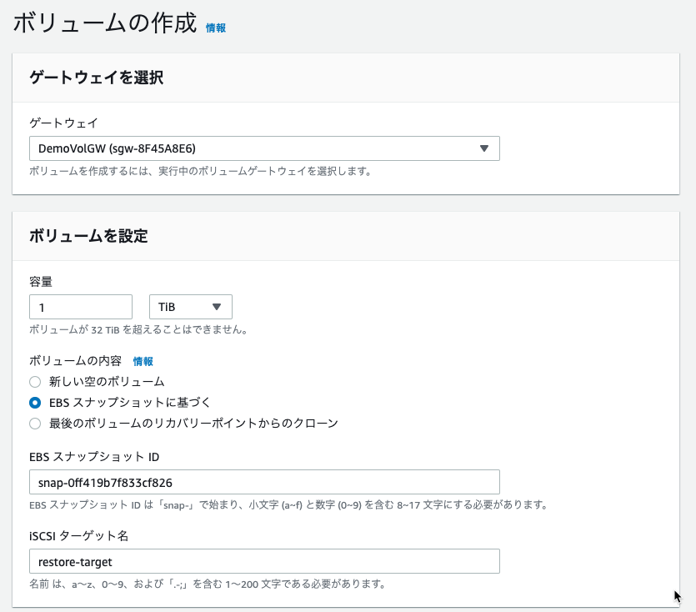Screen dimensions: 696x612
Task: Click the restore-target text value
Action: click(x=75, y=562)
